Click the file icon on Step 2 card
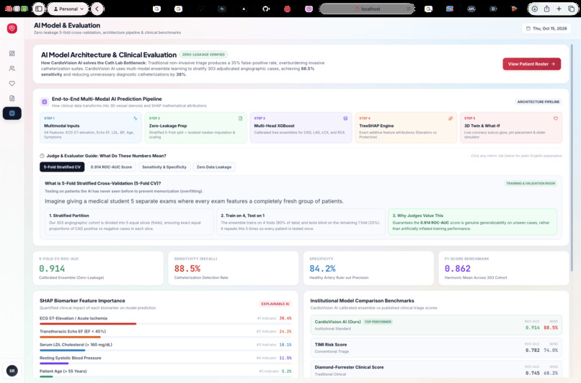The image size is (581, 383). point(241,118)
